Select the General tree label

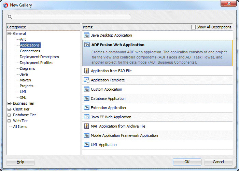tap(19, 34)
